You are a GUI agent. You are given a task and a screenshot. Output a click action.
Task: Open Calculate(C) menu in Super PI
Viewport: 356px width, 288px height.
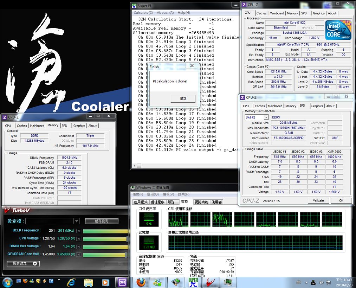click(143, 13)
